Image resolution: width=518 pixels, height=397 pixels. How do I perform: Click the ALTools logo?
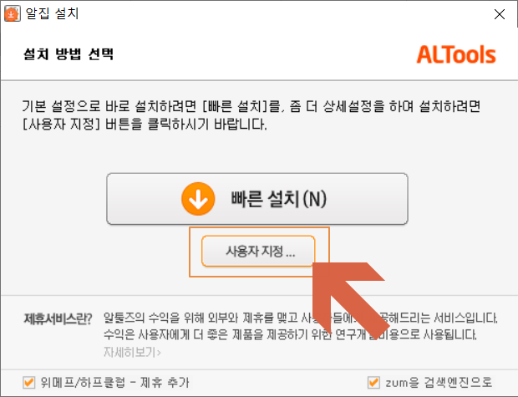click(x=456, y=54)
